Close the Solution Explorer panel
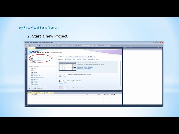The height and width of the screenshot is (134, 179). tap(162, 48)
